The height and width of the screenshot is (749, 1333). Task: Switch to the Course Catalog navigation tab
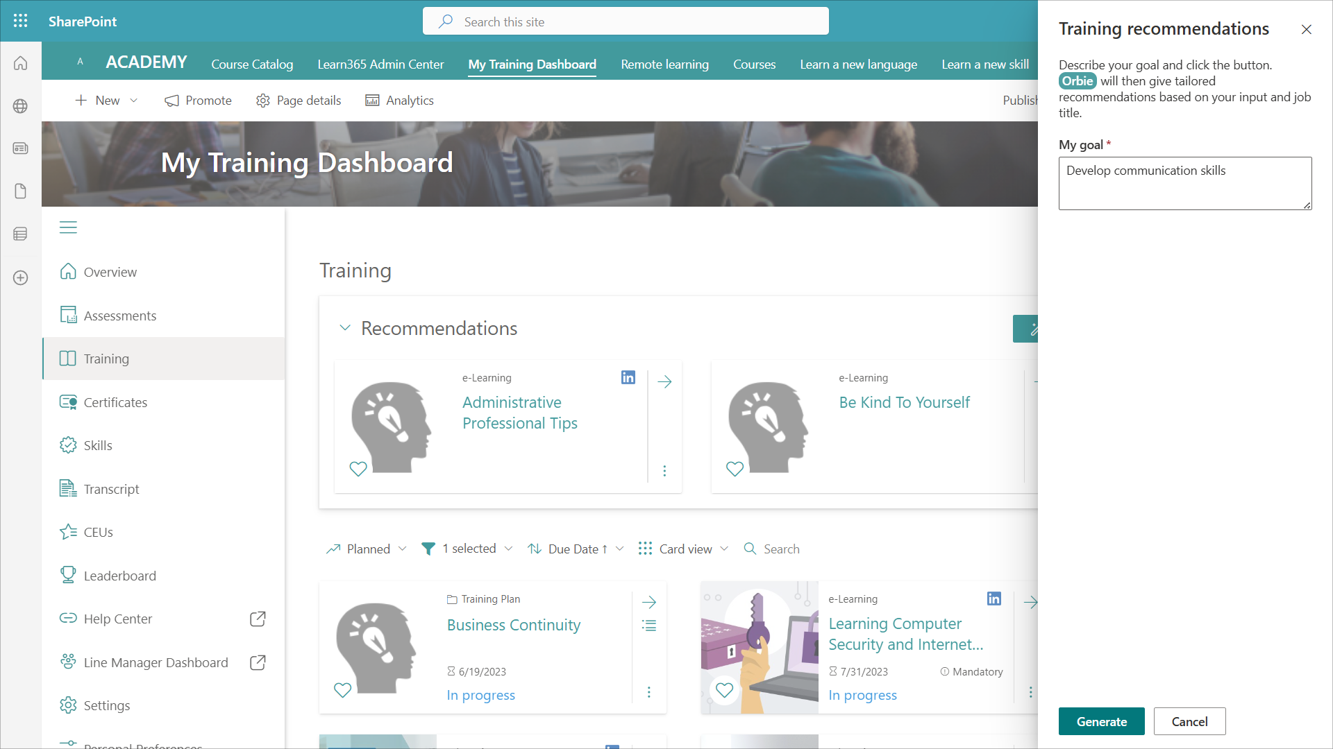click(252, 64)
